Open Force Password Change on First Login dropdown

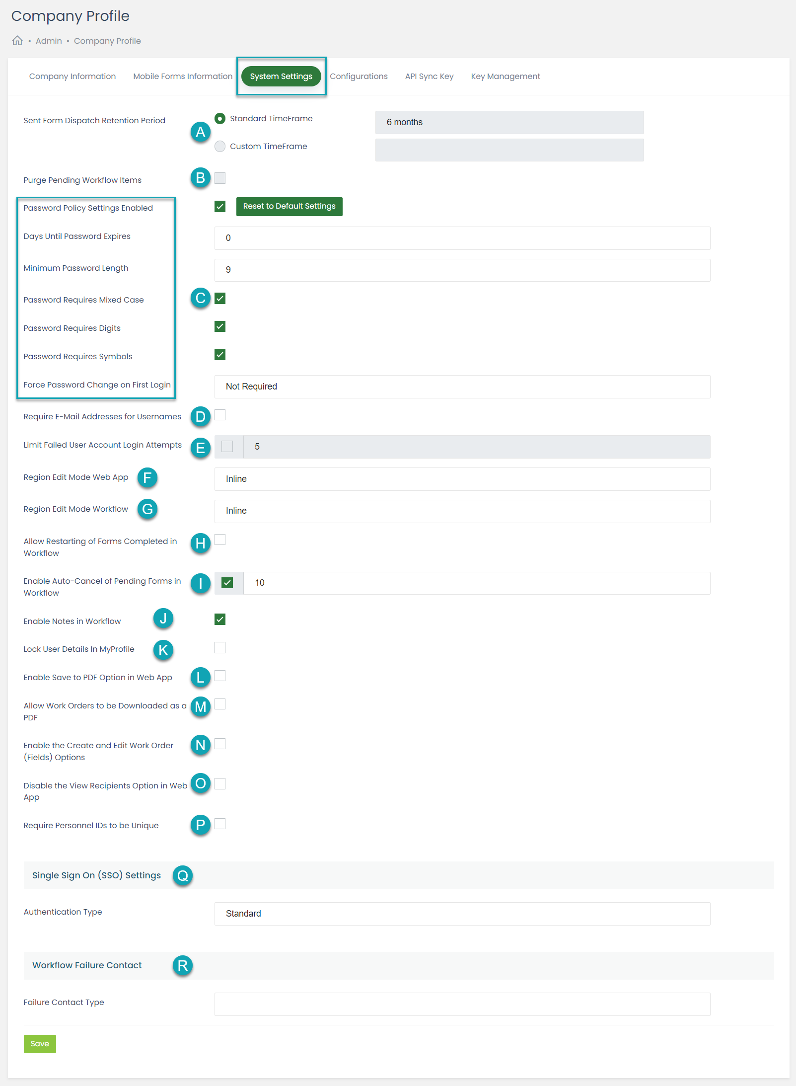point(462,387)
